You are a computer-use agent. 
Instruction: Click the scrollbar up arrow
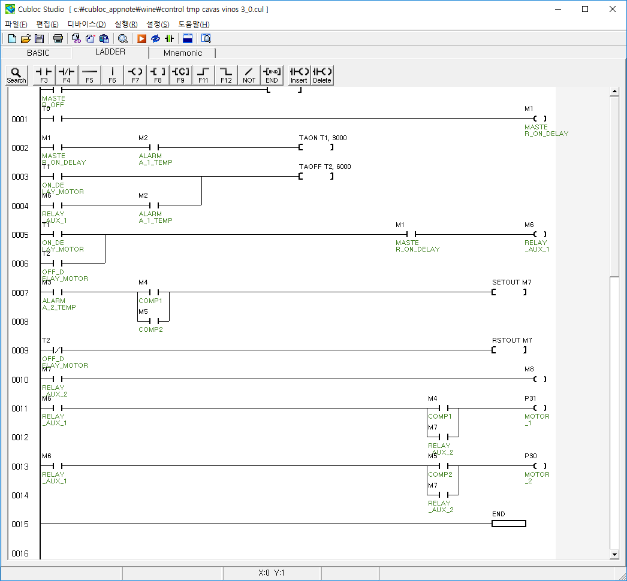point(614,92)
